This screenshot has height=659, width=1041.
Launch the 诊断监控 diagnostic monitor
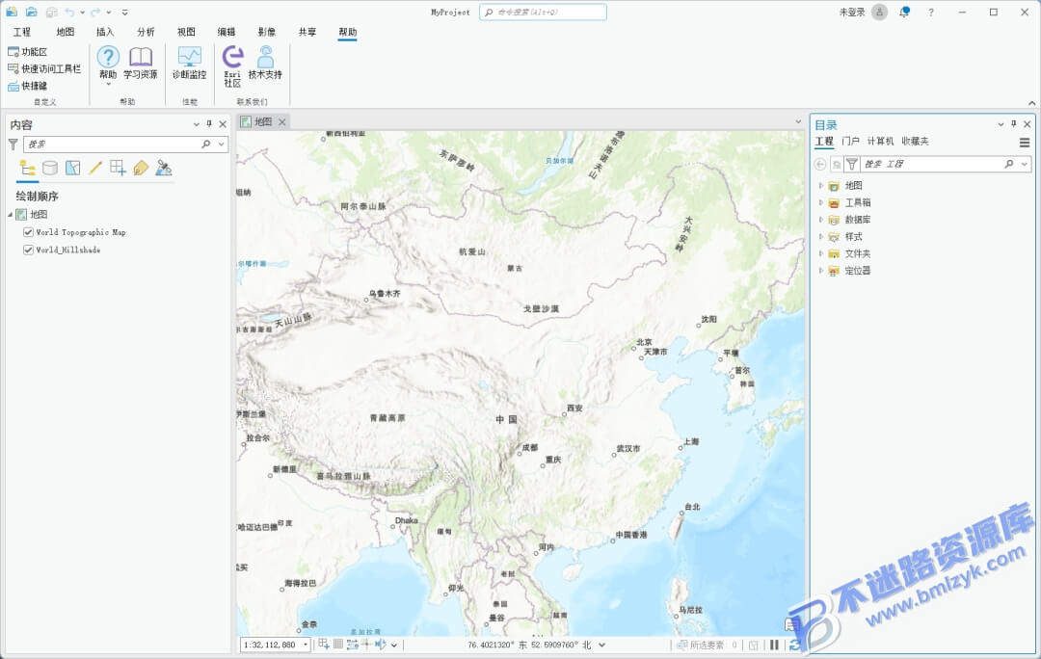(x=189, y=63)
